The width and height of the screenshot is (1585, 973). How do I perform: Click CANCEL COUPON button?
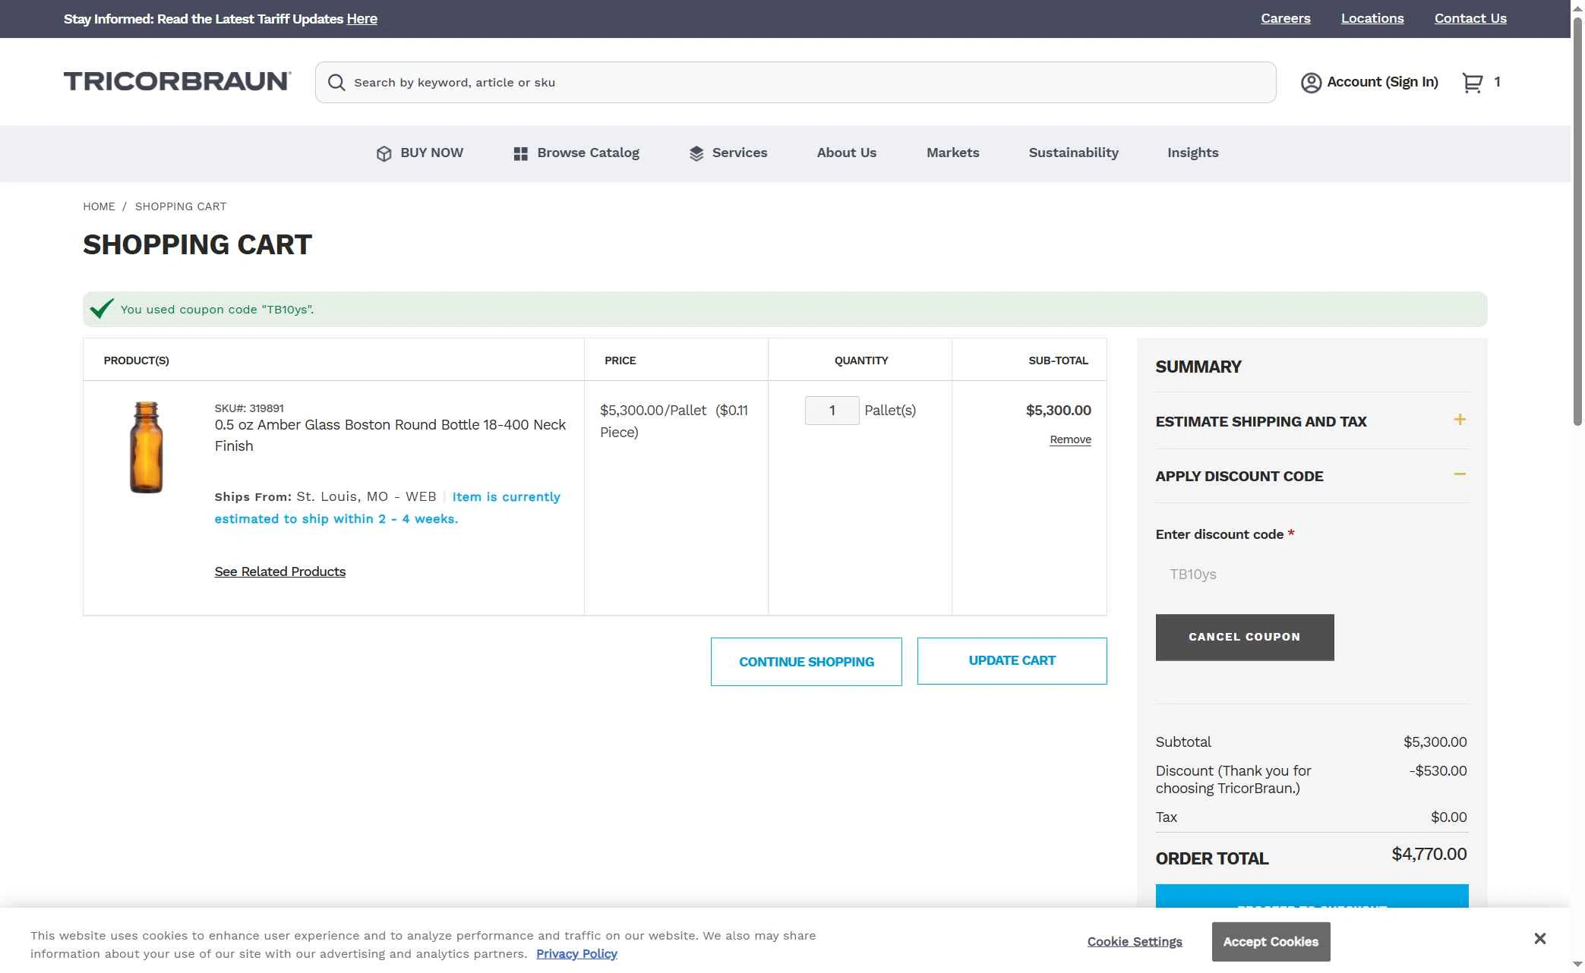click(1244, 638)
